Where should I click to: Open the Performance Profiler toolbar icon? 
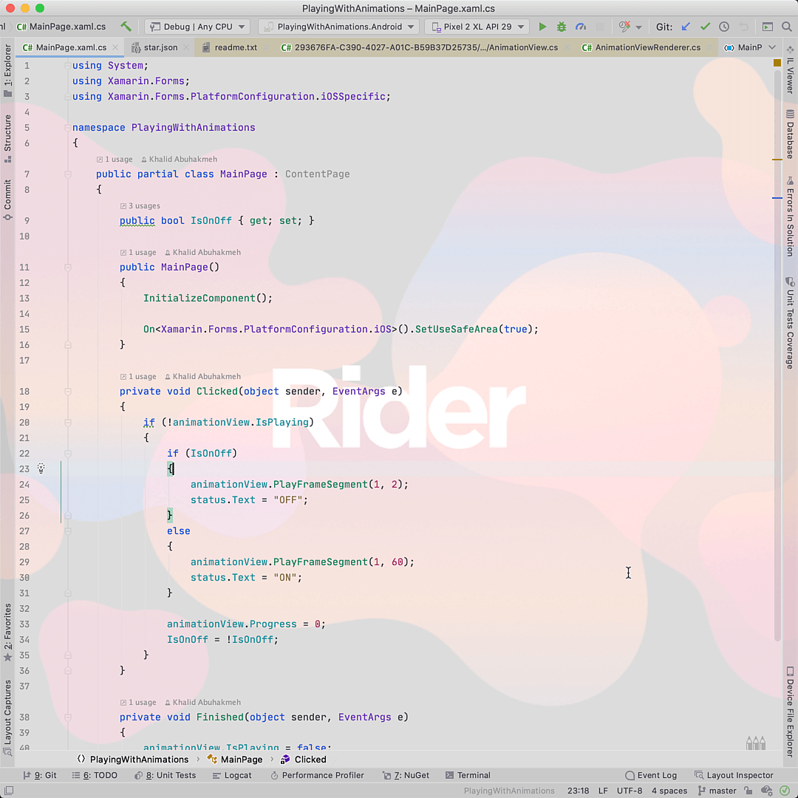tap(582, 26)
